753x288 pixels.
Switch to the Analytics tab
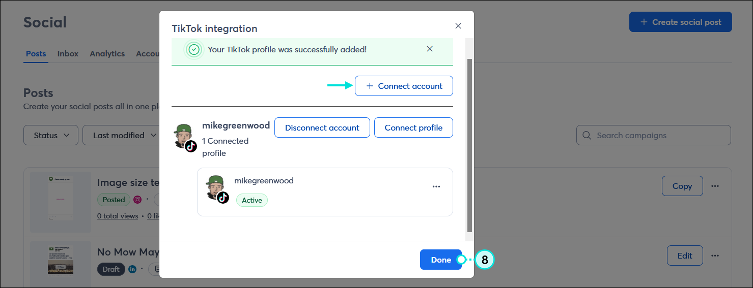(107, 53)
